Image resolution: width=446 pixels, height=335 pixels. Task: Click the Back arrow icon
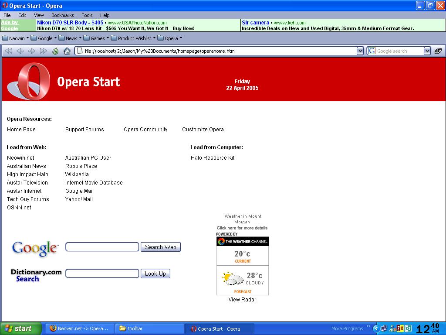pos(20,51)
